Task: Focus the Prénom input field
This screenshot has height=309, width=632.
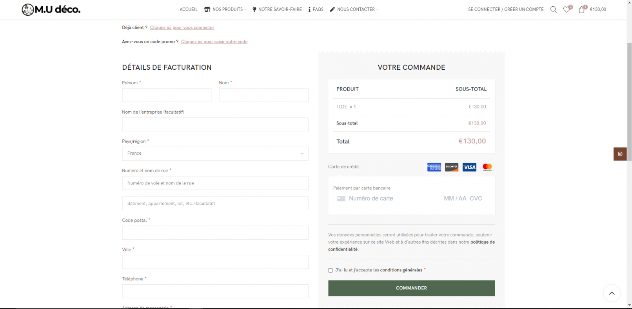Action: click(x=167, y=95)
